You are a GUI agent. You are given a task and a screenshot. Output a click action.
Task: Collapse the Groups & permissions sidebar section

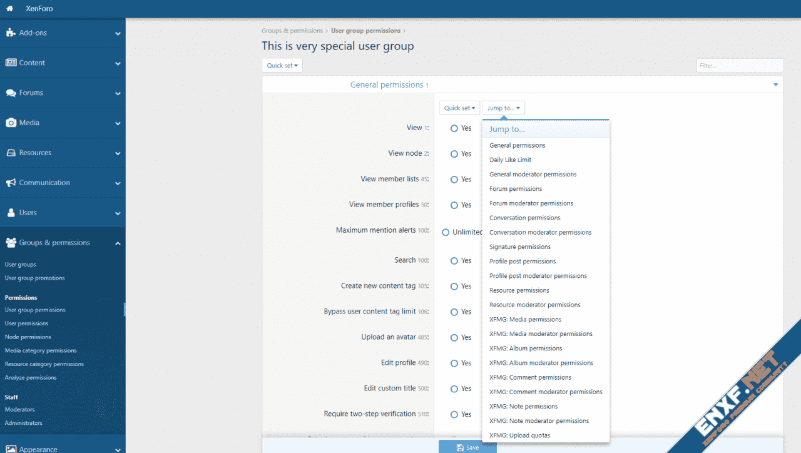118,243
